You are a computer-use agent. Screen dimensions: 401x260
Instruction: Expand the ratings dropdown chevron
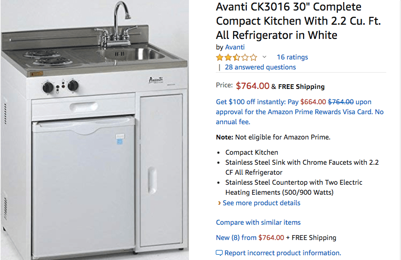[x=264, y=57]
